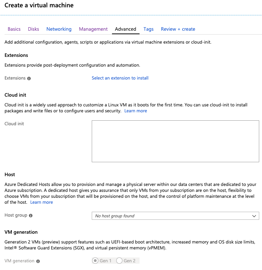The height and width of the screenshot is (270, 262).
Task: Click the info icon beside Host group
Action: (31, 216)
